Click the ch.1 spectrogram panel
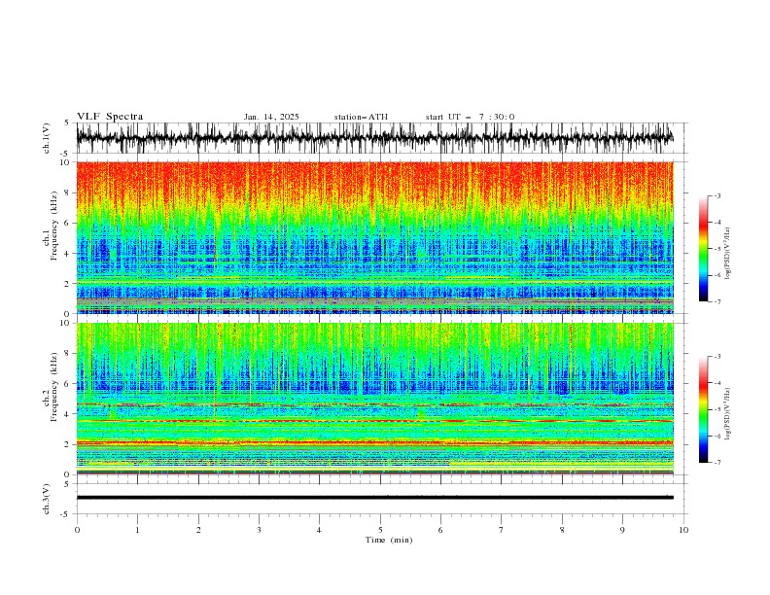This screenshot has height=595, width=770. click(x=374, y=237)
